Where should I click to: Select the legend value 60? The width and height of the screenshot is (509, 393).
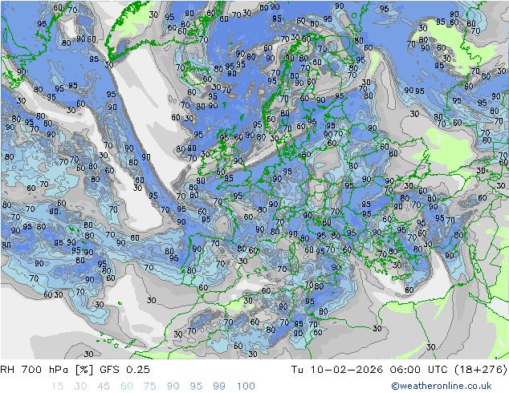coord(127,387)
